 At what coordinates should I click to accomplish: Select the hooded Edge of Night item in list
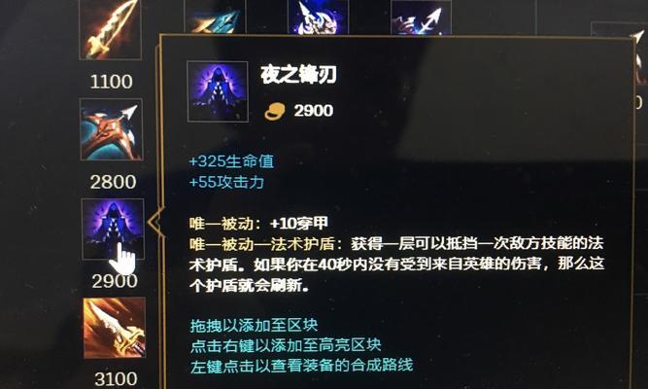113,229
